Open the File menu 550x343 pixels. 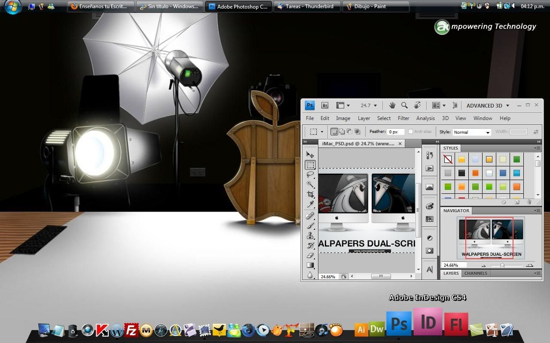310,118
